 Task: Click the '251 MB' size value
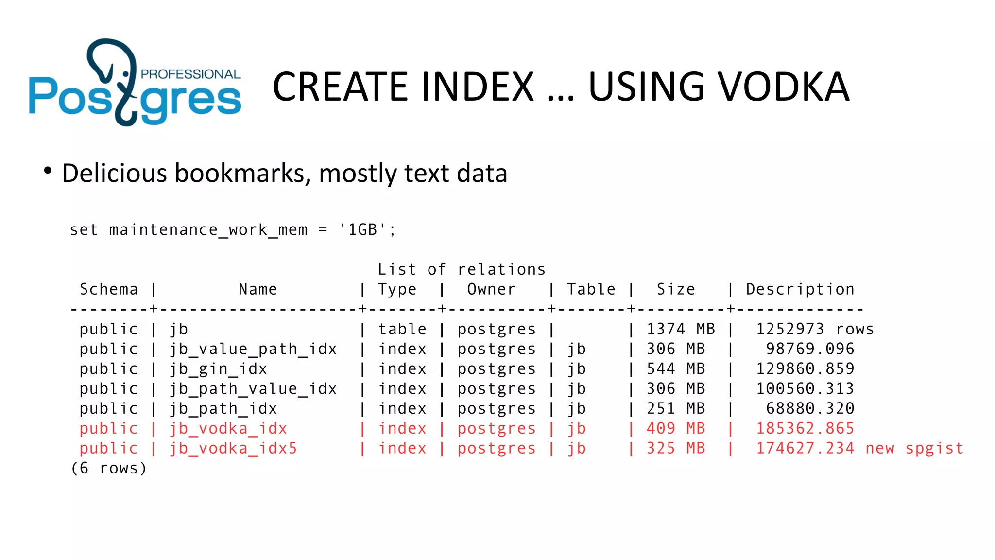tap(676, 409)
